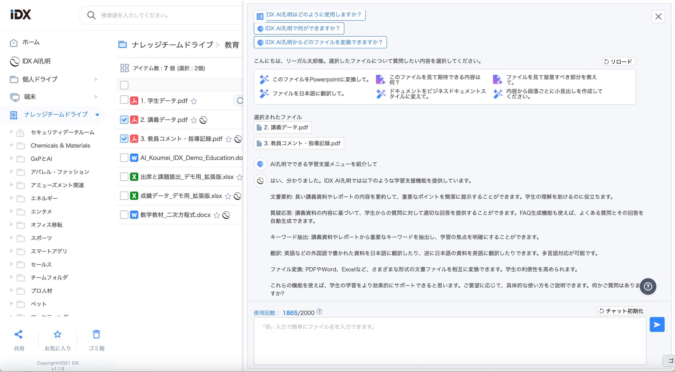Click the selected file chip 2. 講義データ.pdf
Viewport: 675px width, 372px height.
click(x=283, y=127)
